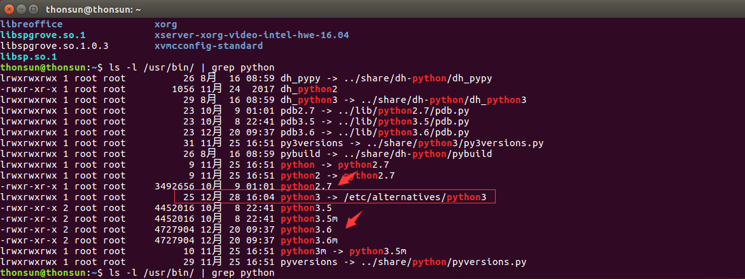Click the python3.6m file name
This screenshot has width=745, height=279.
[309, 241]
